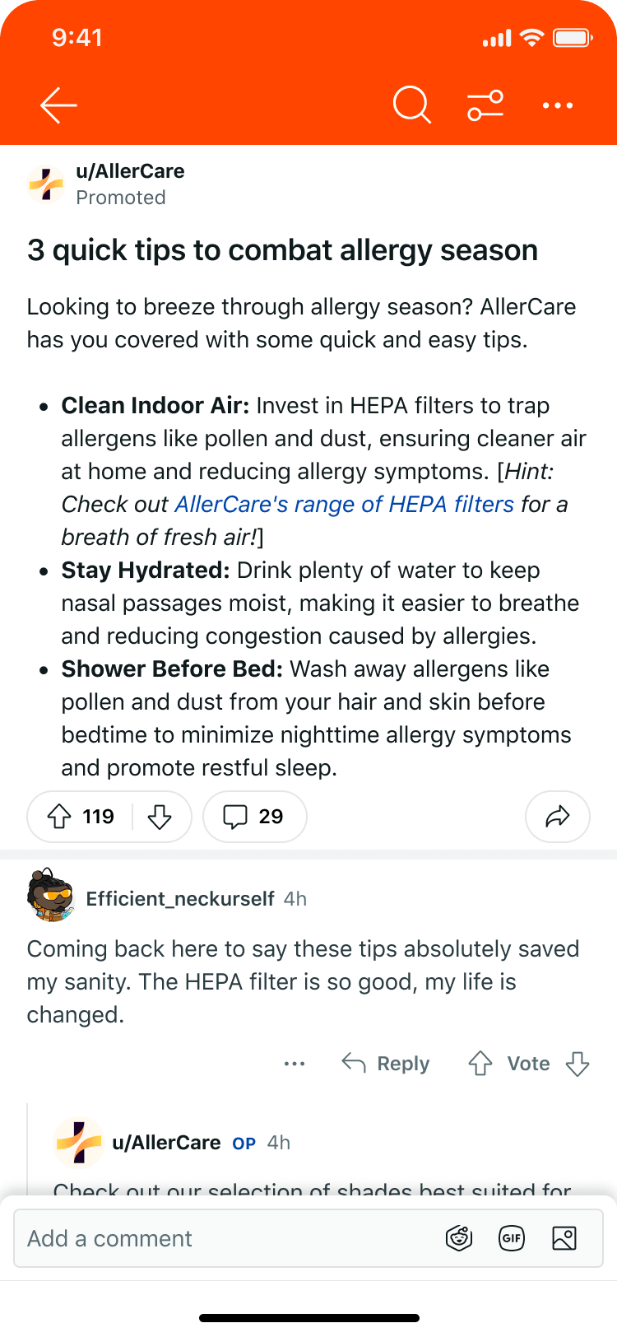Tap the search icon in the top bar
This screenshot has height=1337, width=617.
click(411, 105)
